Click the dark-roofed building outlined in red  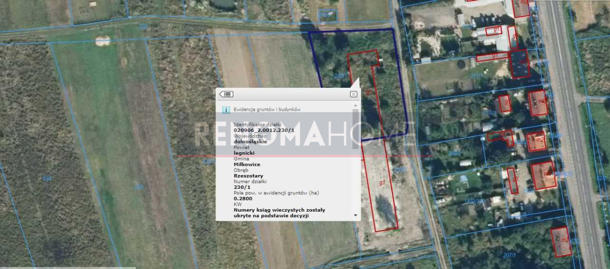[x=519, y=63]
